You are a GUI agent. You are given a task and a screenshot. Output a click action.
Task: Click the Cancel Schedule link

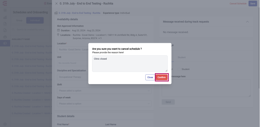[238, 3]
